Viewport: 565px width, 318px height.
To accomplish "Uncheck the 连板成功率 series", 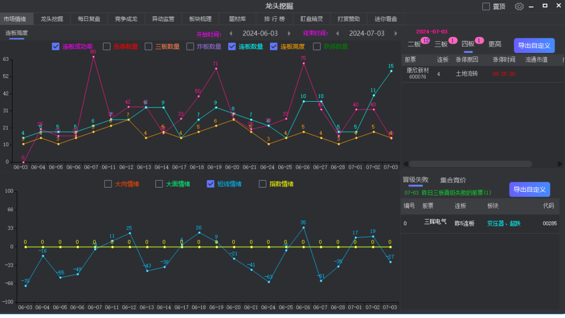I will pos(55,47).
